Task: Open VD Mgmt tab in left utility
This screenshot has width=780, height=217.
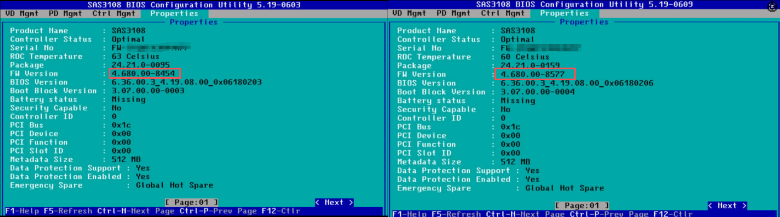Action: click(22, 13)
